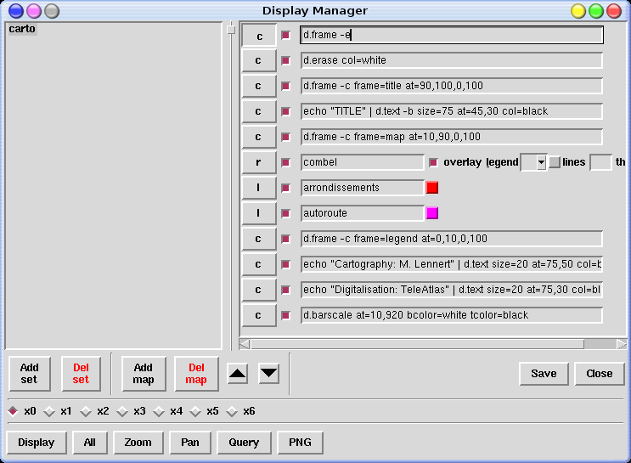Image resolution: width=631 pixels, height=463 pixels.
Task: Select the x3 monitor radio button
Action: coord(122,411)
